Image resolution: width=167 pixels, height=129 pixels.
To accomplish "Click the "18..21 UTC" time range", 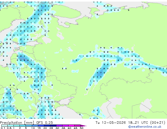I will (138, 122).
